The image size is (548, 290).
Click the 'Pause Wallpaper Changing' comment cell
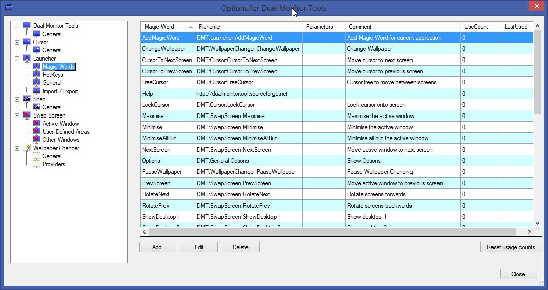(403, 171)
